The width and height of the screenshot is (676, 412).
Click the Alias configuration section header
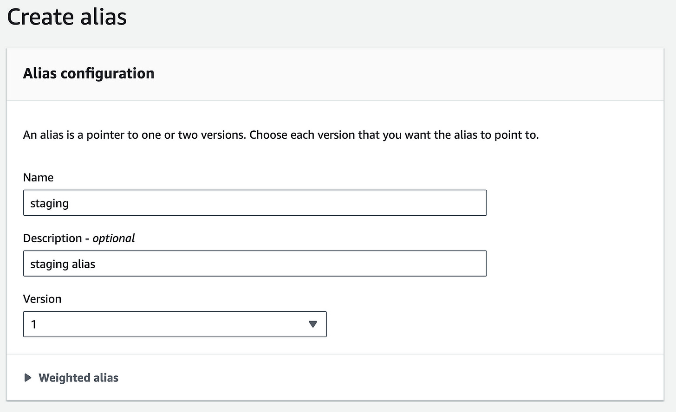pos(89,73)
